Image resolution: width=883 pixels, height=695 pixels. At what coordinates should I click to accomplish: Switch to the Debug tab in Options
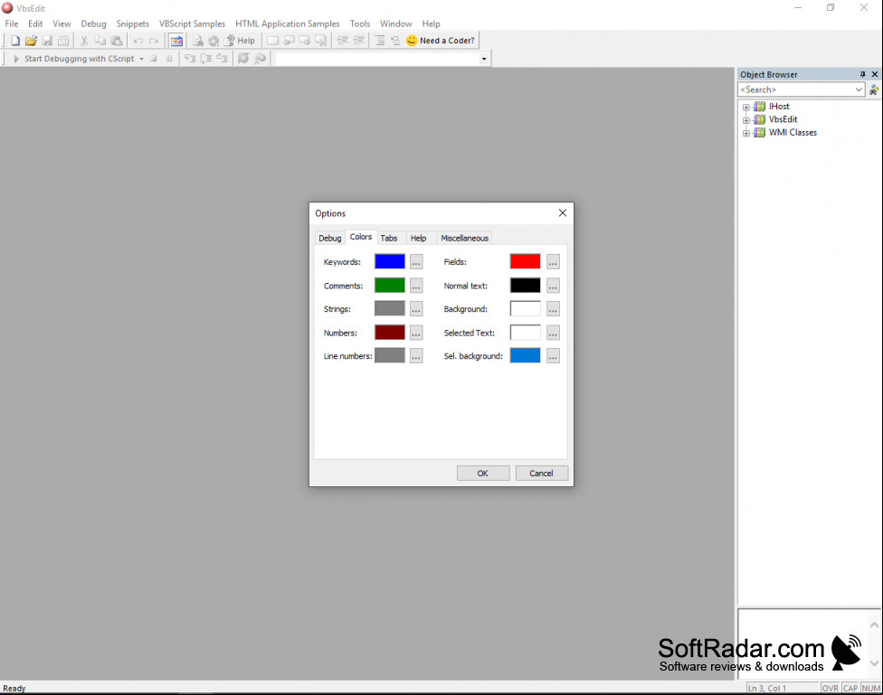(330, 238)
